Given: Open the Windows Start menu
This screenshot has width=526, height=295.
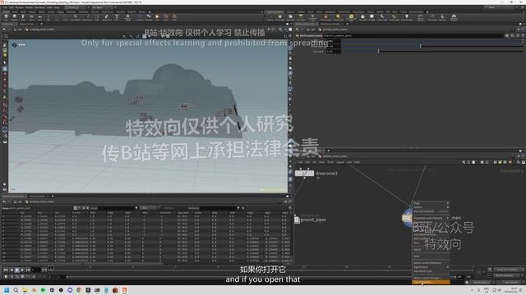Looking at the screenshot, I should (7, 290).
